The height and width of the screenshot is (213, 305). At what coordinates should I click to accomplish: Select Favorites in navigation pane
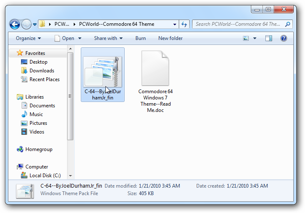coord(35,53)
